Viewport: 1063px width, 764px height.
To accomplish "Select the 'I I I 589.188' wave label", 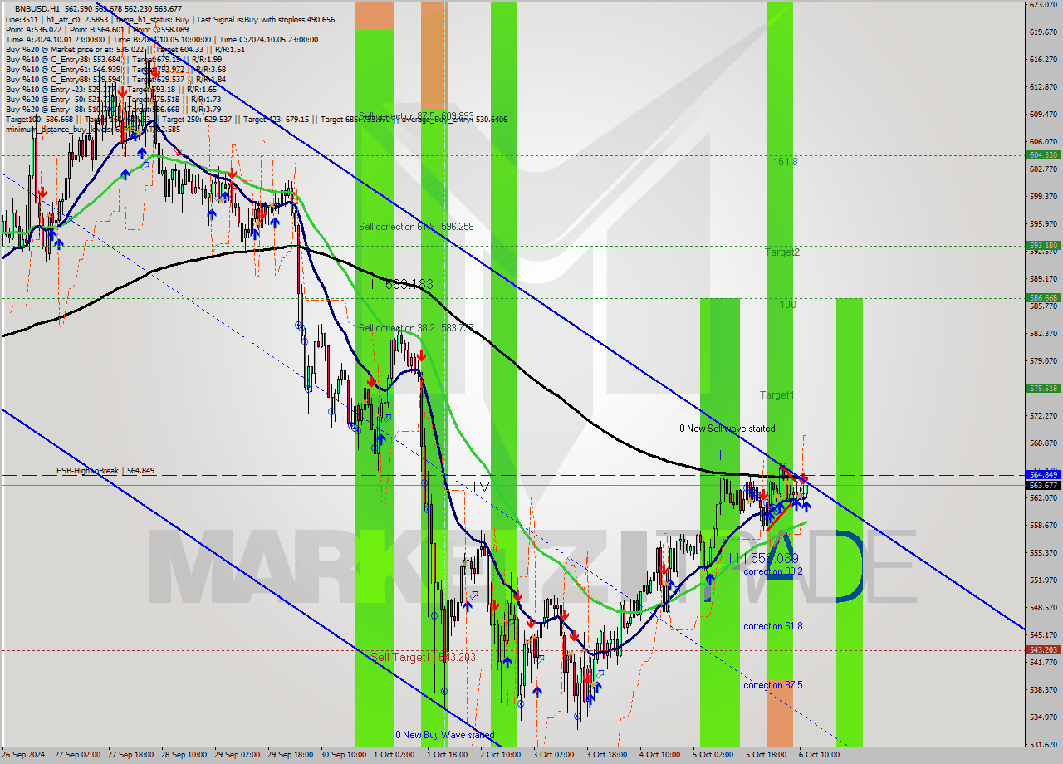I will [398, 285].
